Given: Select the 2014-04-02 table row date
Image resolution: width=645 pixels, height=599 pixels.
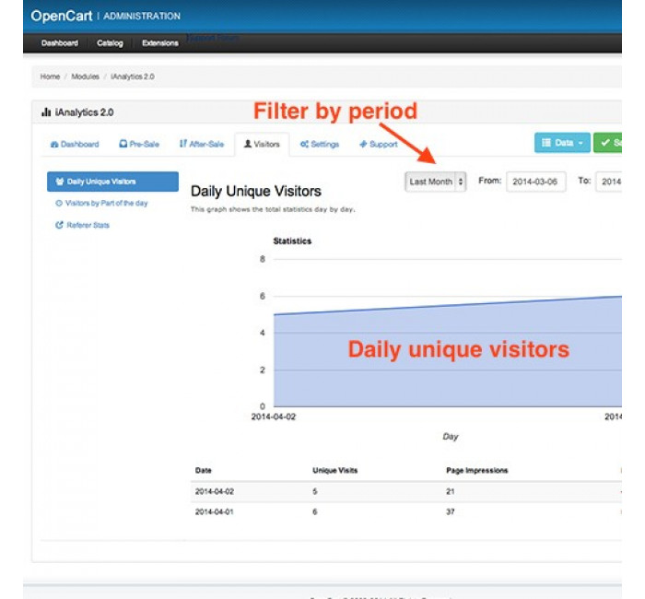Looking at the screenshot, I should [x=215, y=491].
